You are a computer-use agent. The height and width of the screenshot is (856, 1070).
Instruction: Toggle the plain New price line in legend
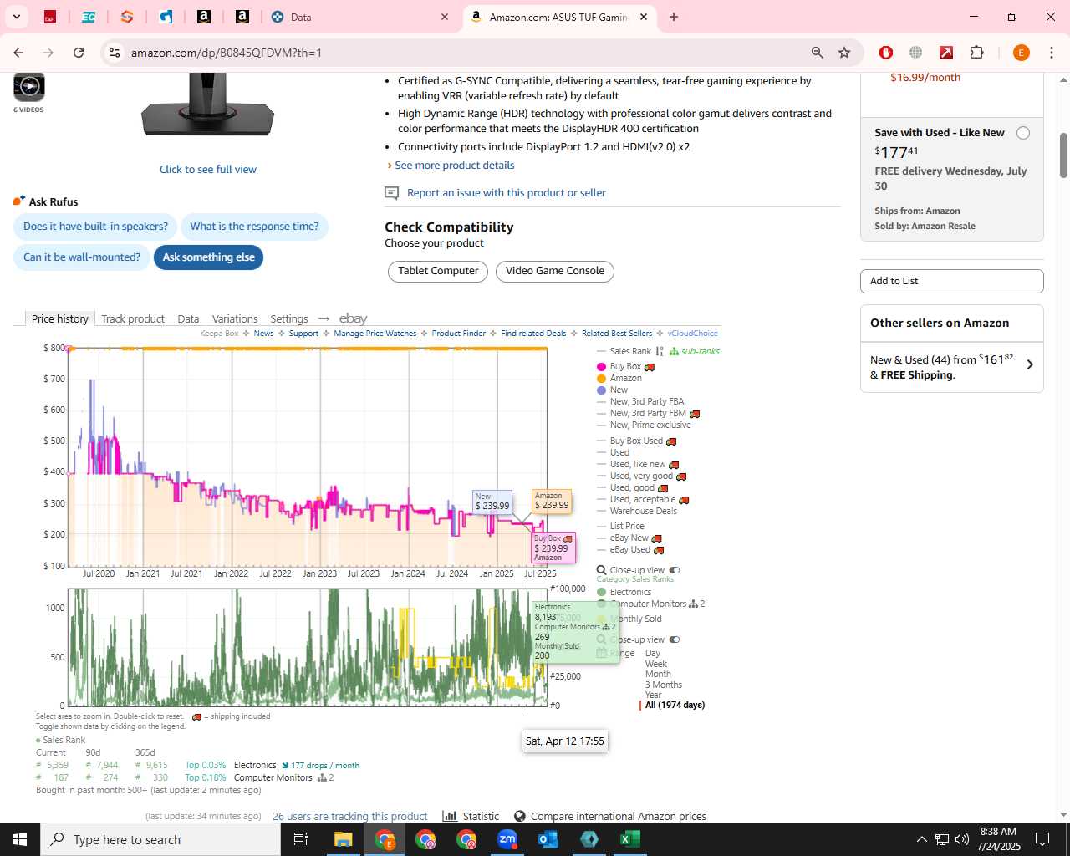coord(613,390)
